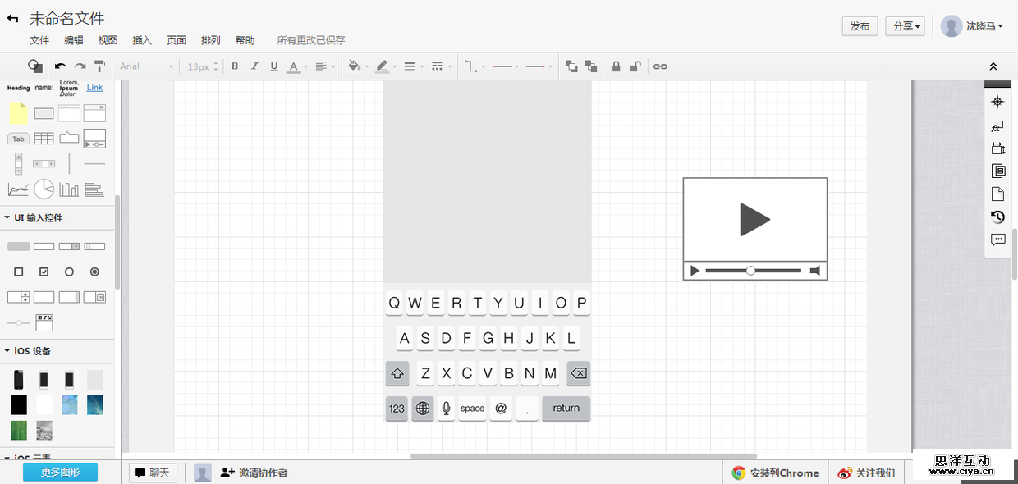The image size is (1018, 484).
Task: Open the font color picker
Action: [294, 66]
